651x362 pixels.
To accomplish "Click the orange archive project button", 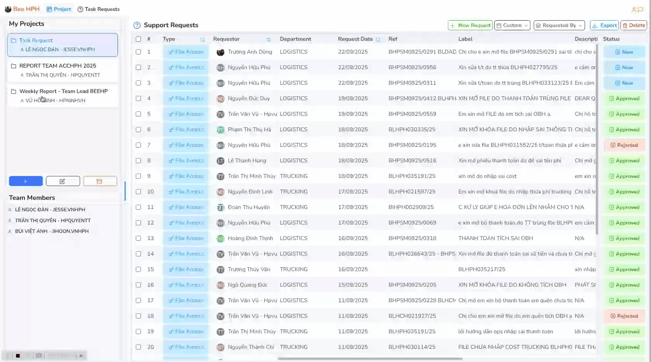I will coord(100,181).
